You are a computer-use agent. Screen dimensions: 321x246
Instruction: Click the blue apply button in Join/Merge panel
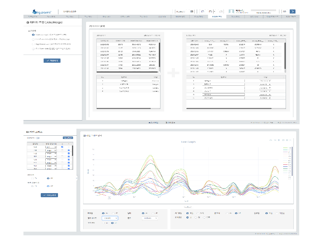click(x=52, y=60)
